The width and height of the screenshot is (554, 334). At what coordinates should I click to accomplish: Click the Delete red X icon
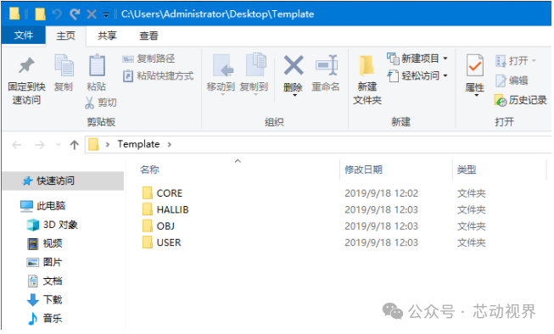(x=294, y=65)
